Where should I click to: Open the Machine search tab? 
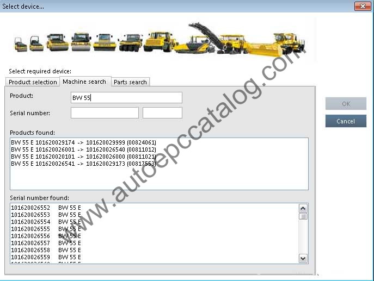pyautogui.click(x=85, y=82)
